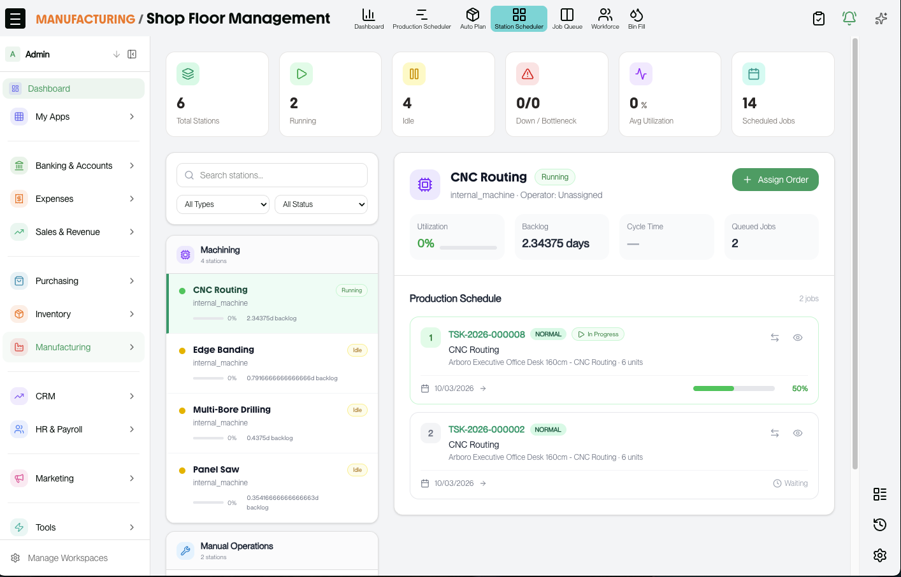Toggle the layout list icon on right edge
Screen dimensions: 901x577
tap(880, 494)
